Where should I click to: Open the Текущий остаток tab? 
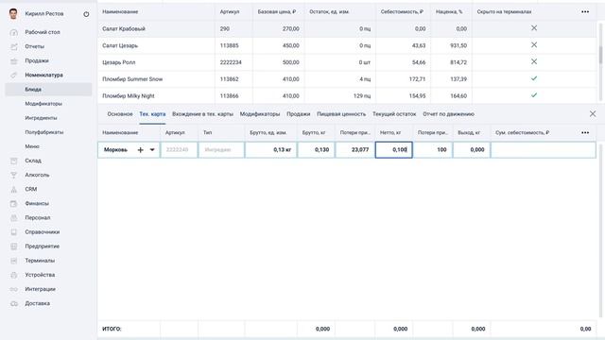tap(394, 114)
